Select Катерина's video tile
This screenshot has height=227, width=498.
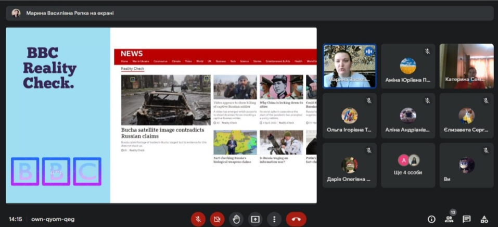click(x=466, y=66)
